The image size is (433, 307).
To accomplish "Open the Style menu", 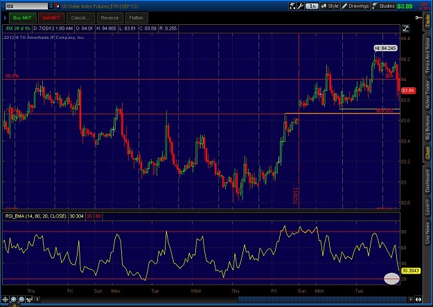I will (330, 6).
